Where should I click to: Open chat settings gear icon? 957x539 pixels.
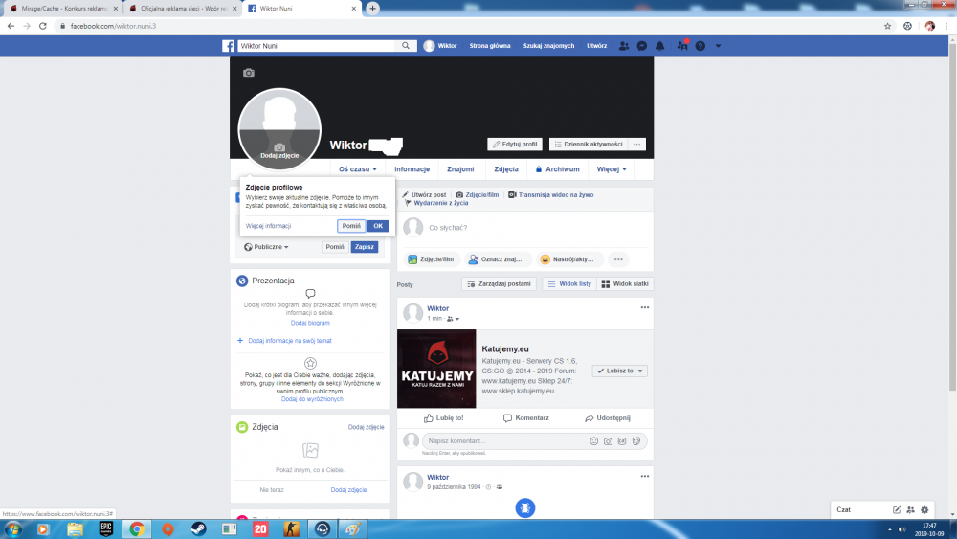[924, 509]
